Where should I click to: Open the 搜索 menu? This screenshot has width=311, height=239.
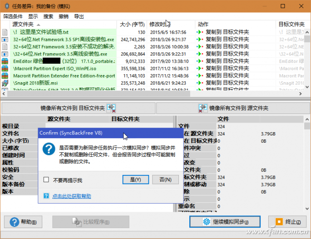coord(48,16)
